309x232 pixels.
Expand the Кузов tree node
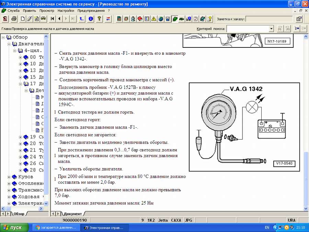click(9, 177)
